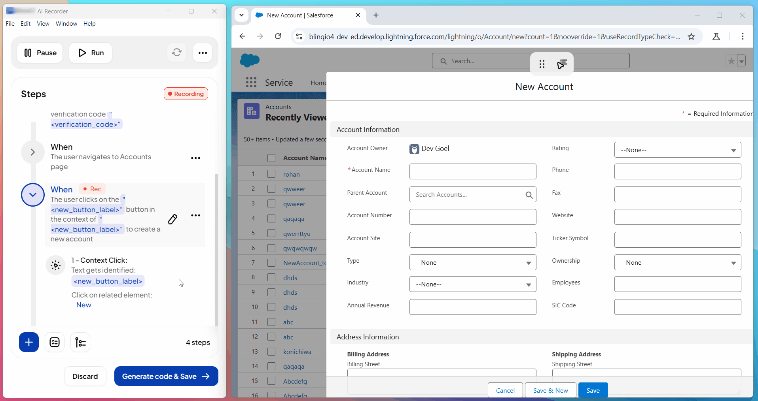758x401 pixels.
Task: Collapse the recording When step chevron
Action: [33, 195]
